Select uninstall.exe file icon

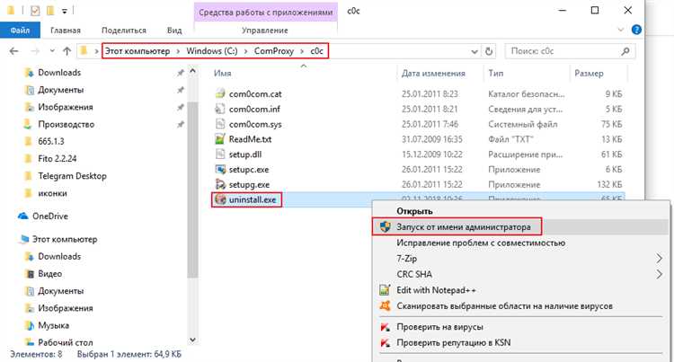click(x=220, y=199)
